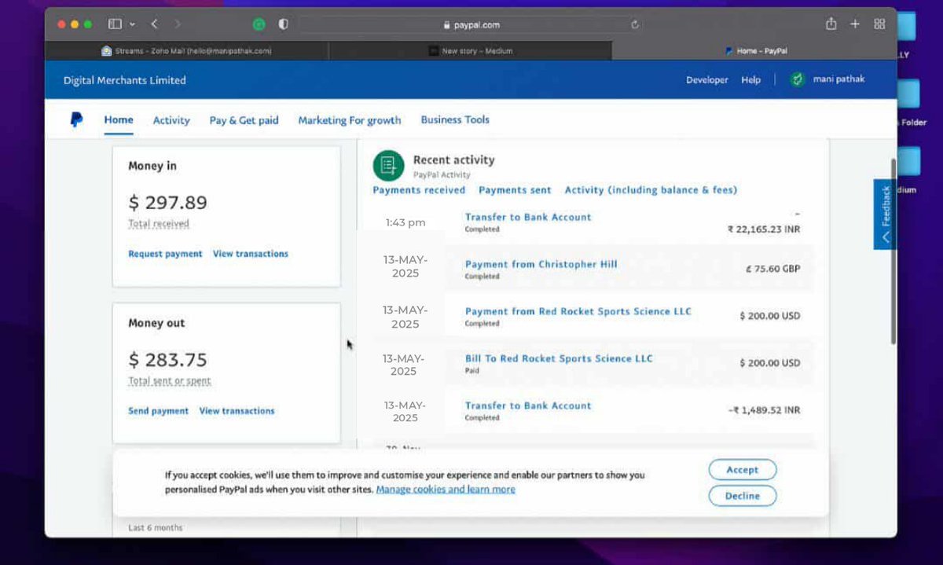Click the Total received label

pyautogui.click(x=159, y=224)
